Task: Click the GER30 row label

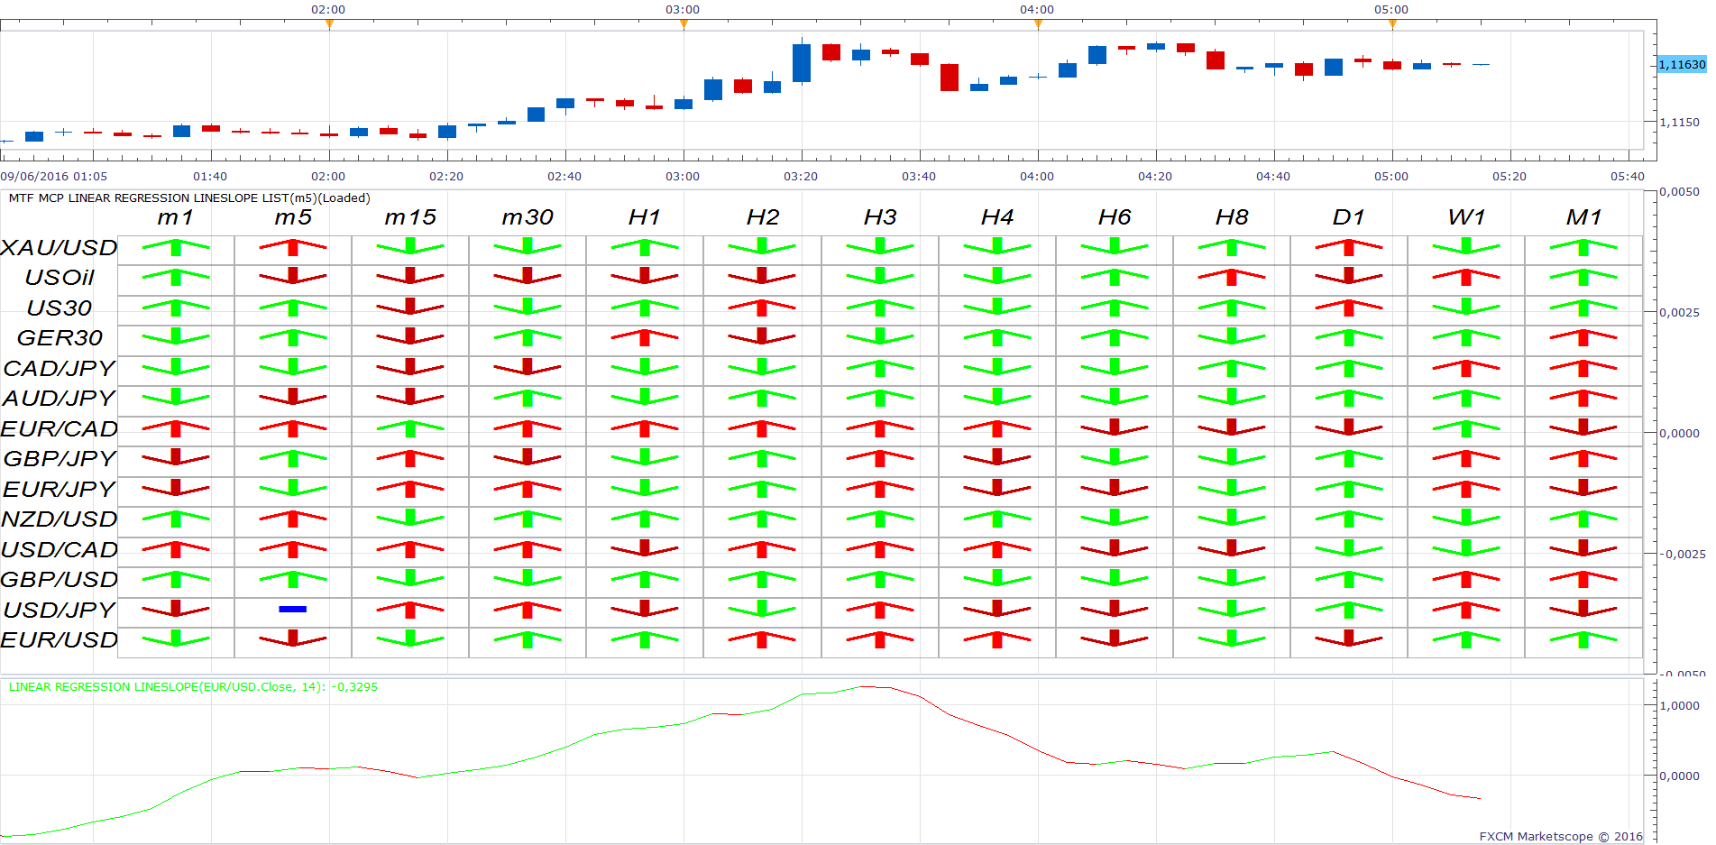Action: [x=60, y=338]
